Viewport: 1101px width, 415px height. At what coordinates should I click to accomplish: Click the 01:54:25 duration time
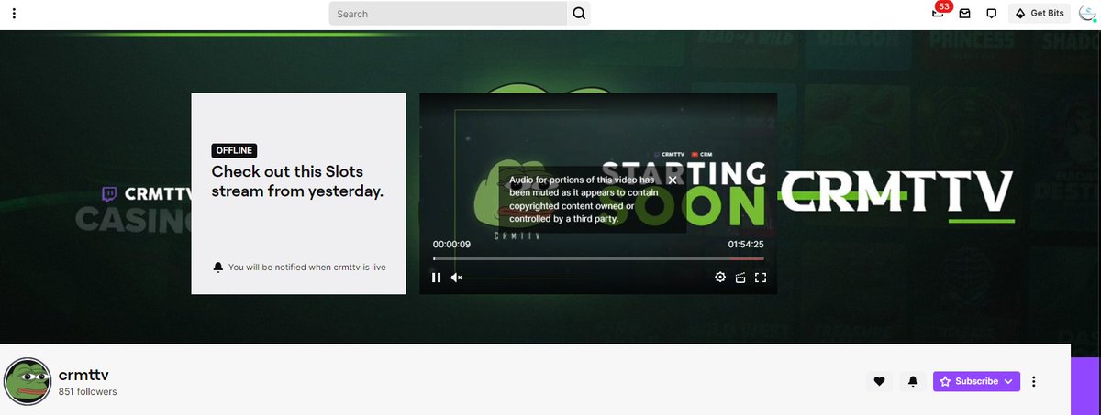(x=746, y=245)
